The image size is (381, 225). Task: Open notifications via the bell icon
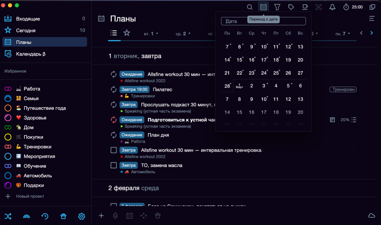point(332,7)
